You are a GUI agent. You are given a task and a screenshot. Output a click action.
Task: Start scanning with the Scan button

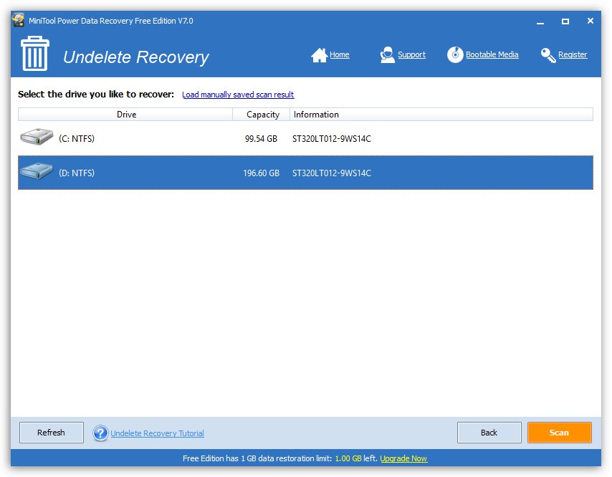(x=559, y=432)
